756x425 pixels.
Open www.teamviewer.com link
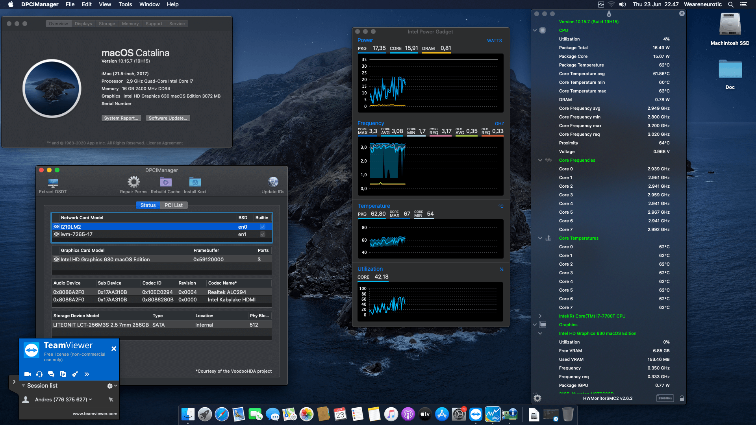coord(95,414)
